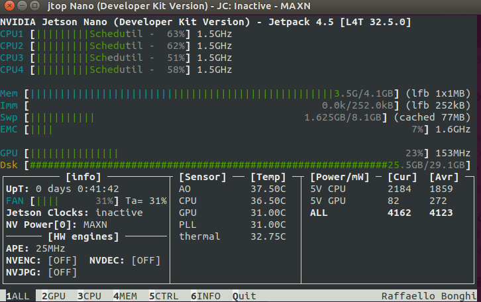The height and width of the screenshot is (302, 481).
Task: Click Quit in the bottom bar
Action: 244,296
